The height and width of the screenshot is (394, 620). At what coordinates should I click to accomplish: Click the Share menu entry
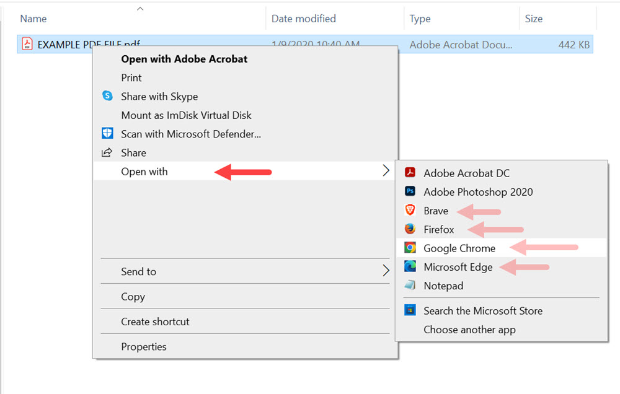134,152
